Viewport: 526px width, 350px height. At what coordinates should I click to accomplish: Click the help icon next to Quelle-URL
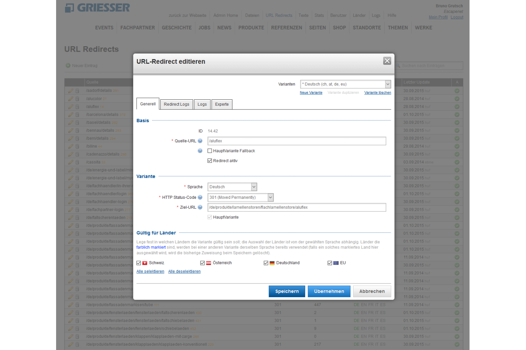pos(200,141)
